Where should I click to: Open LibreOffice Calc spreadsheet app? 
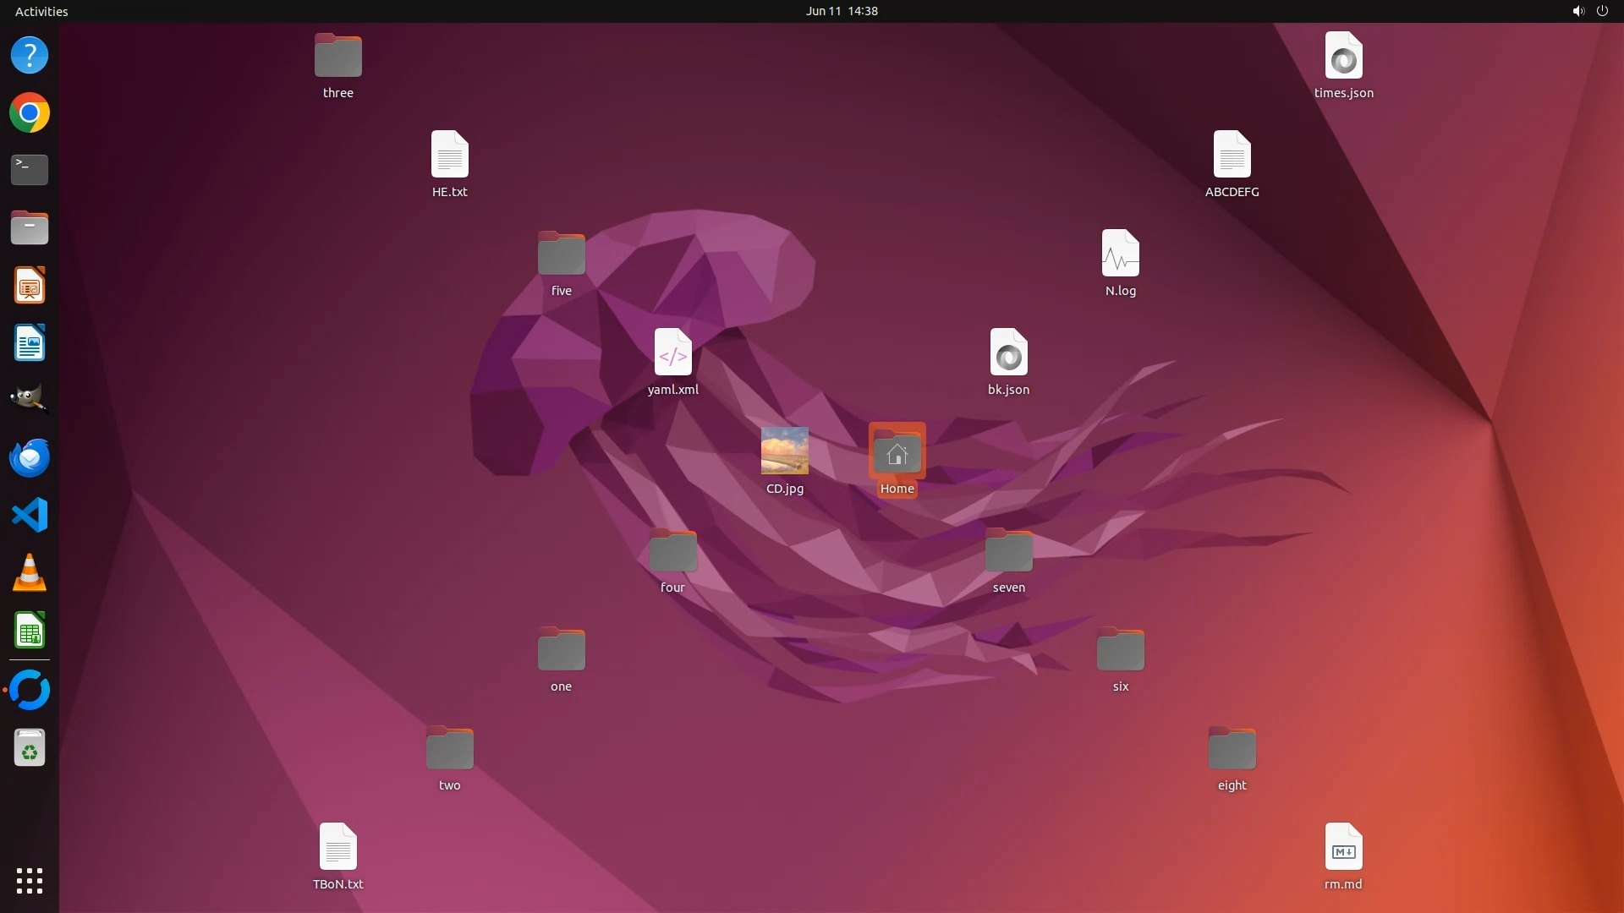[30, 631]
